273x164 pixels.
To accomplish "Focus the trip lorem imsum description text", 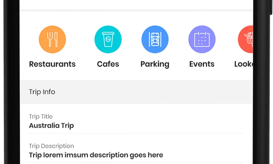I will point(96,155).
